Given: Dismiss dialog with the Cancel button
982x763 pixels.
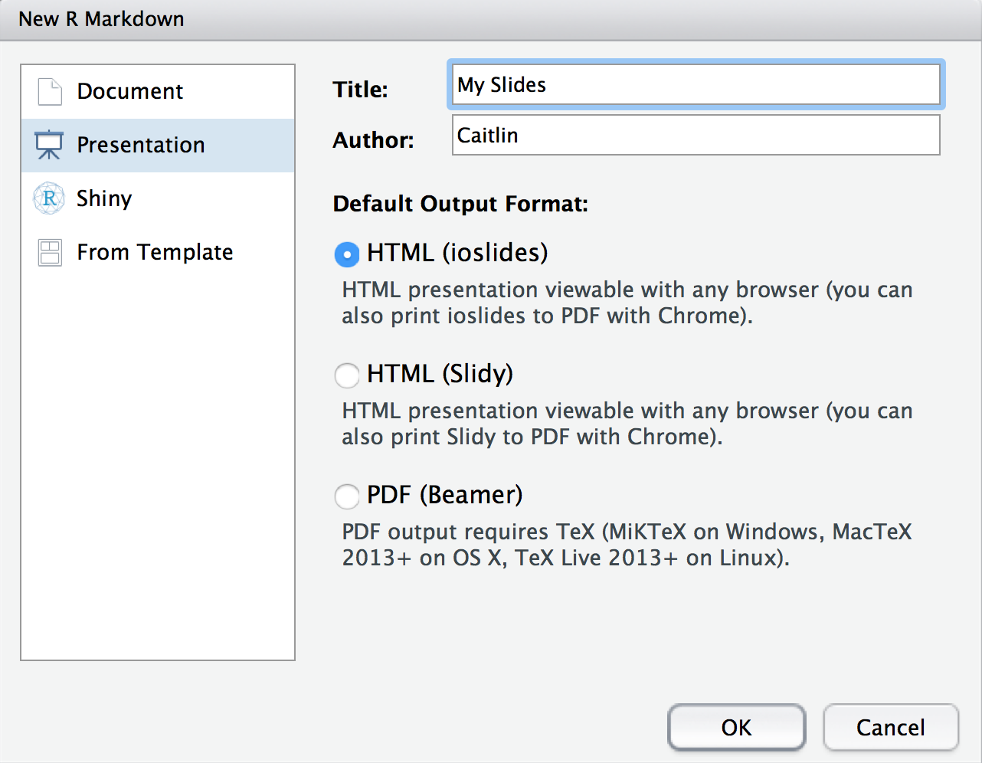Looking at the screenshot, I should click(891, 727).
